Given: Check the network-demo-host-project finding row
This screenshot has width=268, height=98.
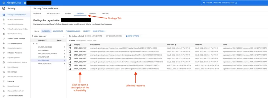Looking at the screenshot, I should pyautogui.click(x=70, y=62).
